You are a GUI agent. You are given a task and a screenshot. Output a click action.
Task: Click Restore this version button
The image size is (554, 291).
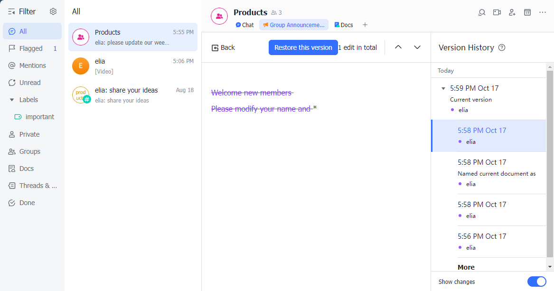point(303,47)
